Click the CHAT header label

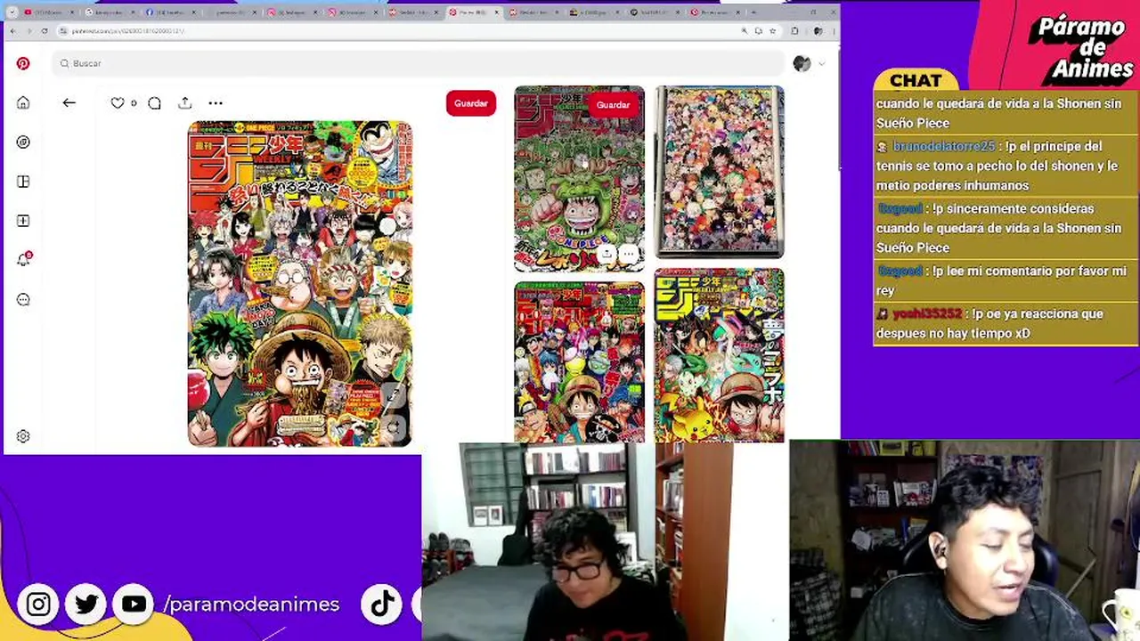coord(916,81)
